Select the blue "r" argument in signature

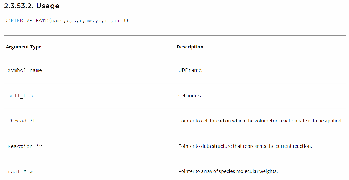tap(81, 21)
